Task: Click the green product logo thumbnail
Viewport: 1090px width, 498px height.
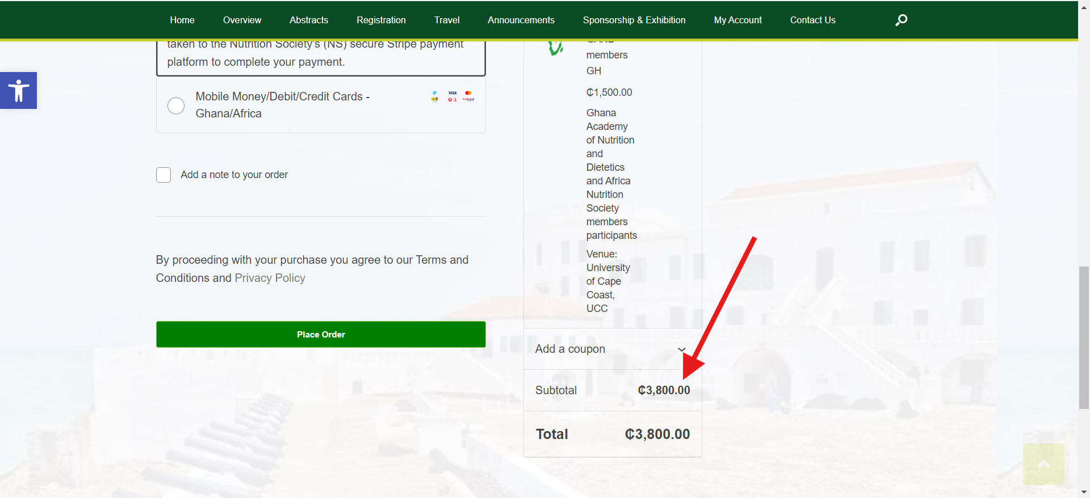Action: click(556, 48)
